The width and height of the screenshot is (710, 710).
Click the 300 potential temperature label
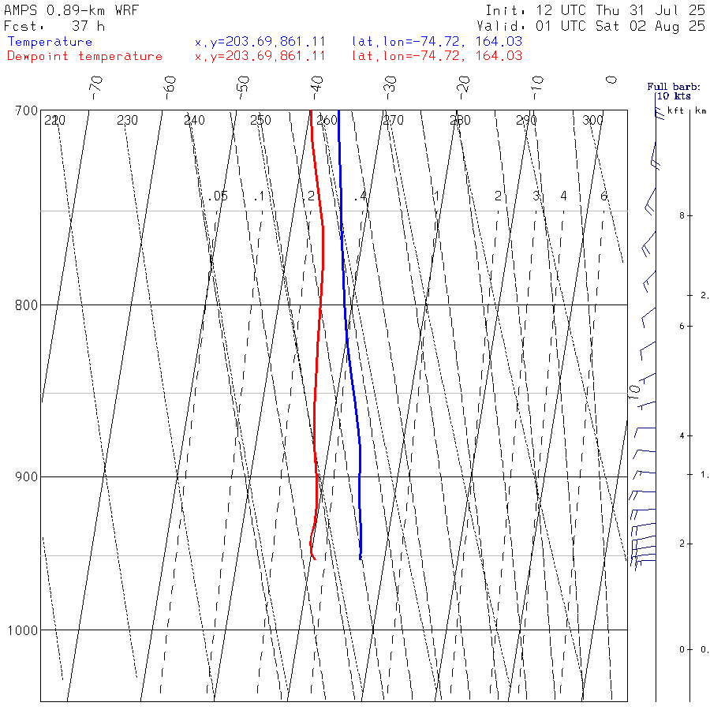click(592, 121)
